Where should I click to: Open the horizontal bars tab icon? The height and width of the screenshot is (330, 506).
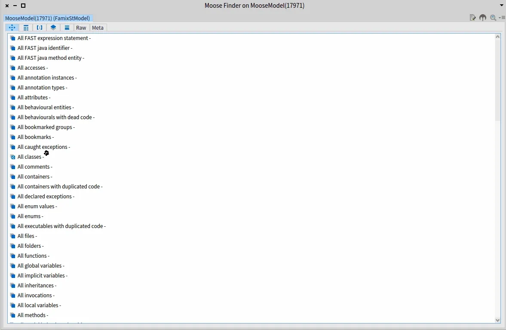67,28
